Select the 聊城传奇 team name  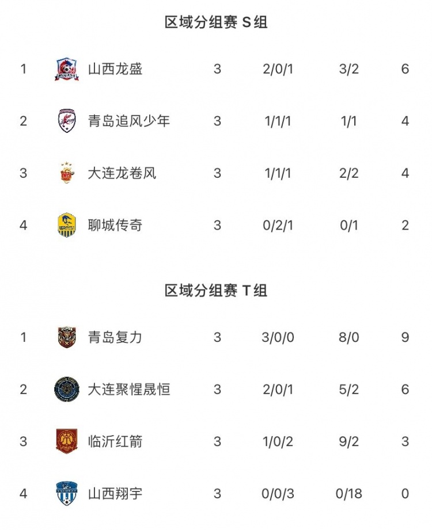tap(115, 226)
